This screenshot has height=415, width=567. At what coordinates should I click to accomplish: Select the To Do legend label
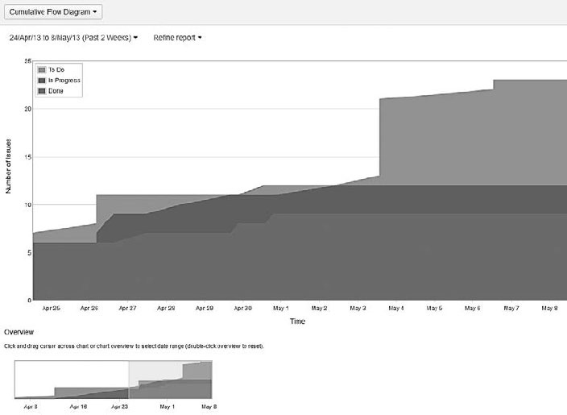56,70
